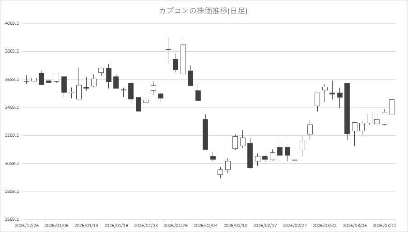This screenshot has height=232, width=408.
Task: Select the 2689.2 axis minimum label
Action: (13, 220)
